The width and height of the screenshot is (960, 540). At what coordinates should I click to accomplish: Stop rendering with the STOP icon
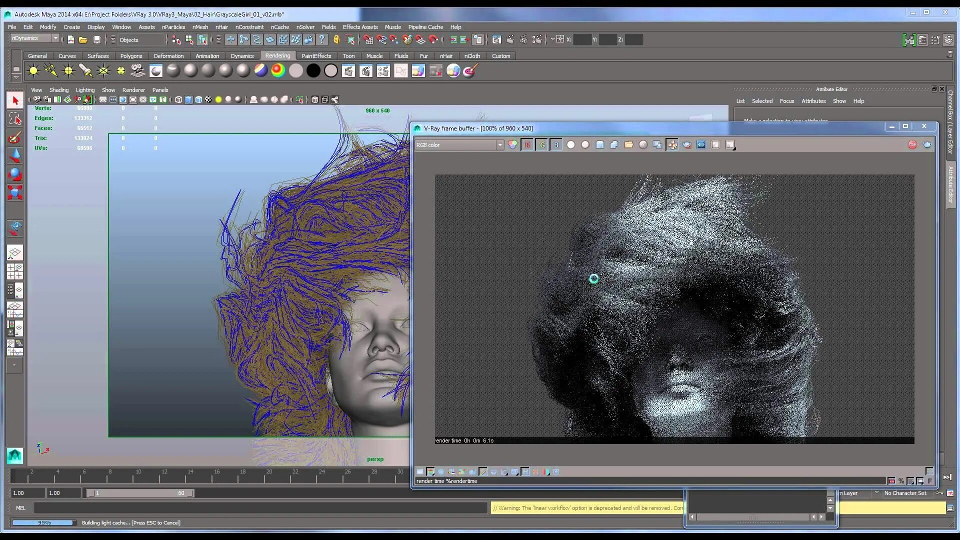click(x=912, y=145)
